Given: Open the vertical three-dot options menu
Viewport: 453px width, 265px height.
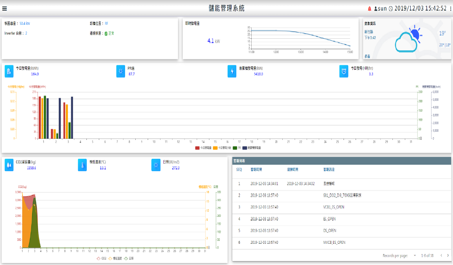Looking at the screenshot, I should point(450,8).
